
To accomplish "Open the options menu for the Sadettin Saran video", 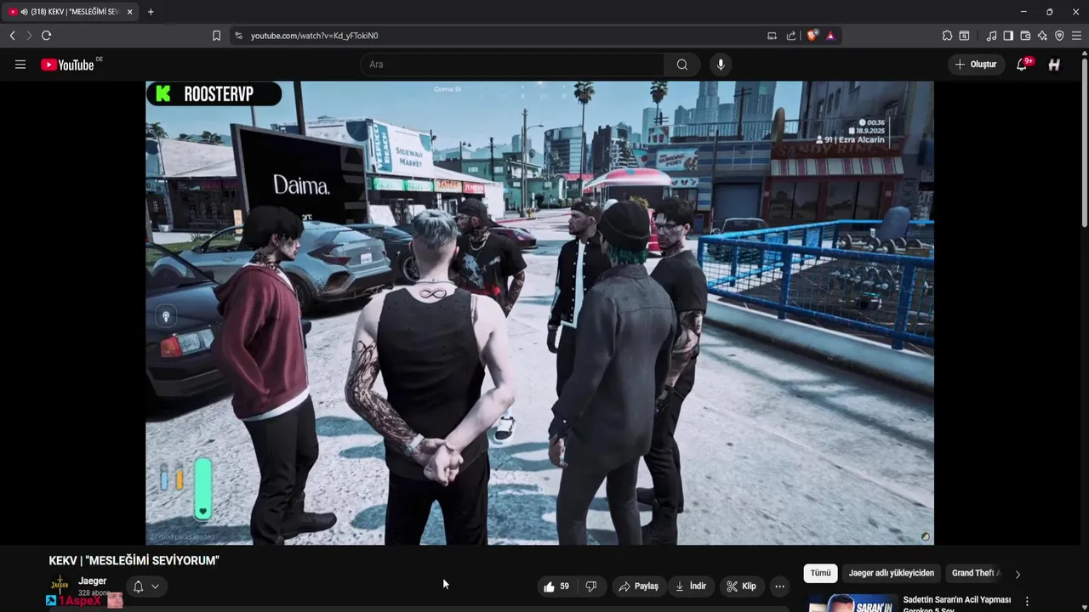I will (x=1027, y=602).
